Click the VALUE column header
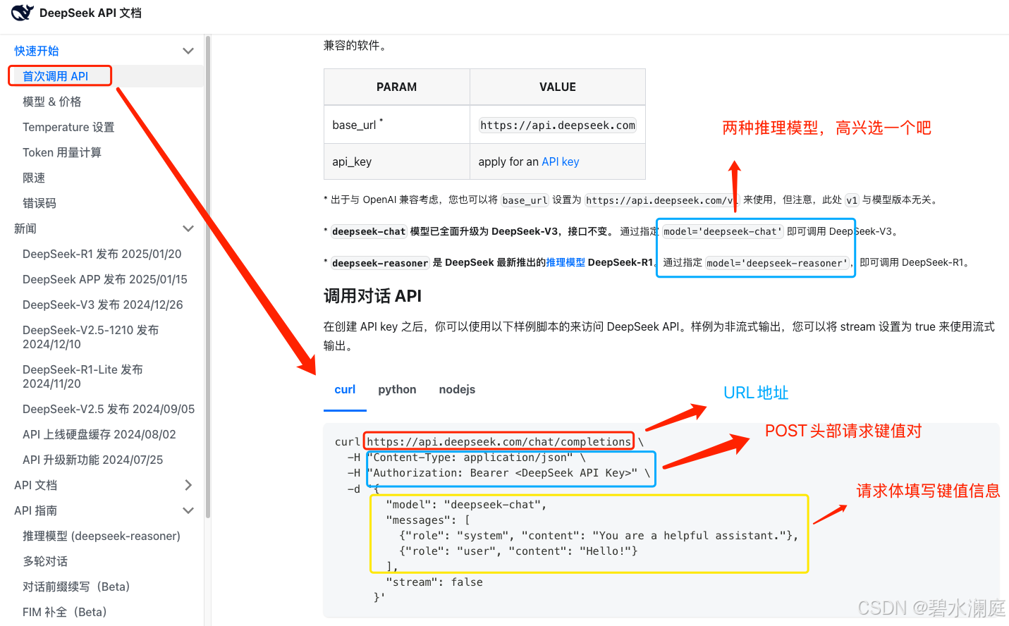 tap(558, 87)
